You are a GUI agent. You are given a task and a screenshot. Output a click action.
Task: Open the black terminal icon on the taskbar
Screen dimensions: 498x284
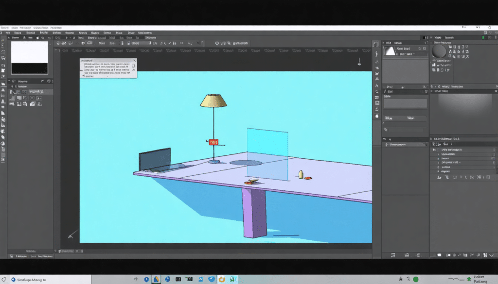[x=178, y=279]
